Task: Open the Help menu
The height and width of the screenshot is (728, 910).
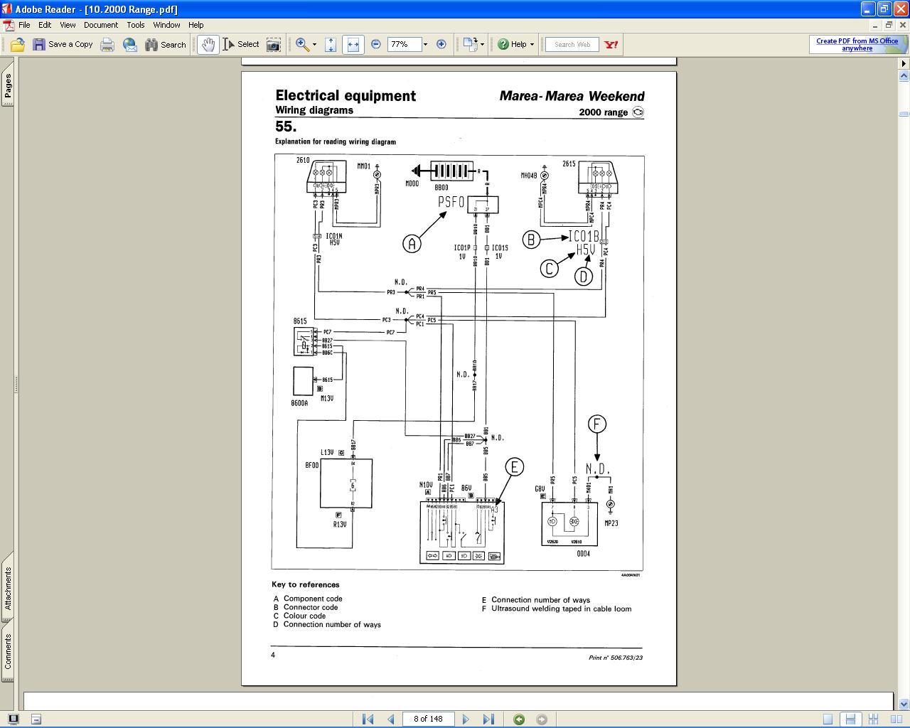Action: click(196, 24)
